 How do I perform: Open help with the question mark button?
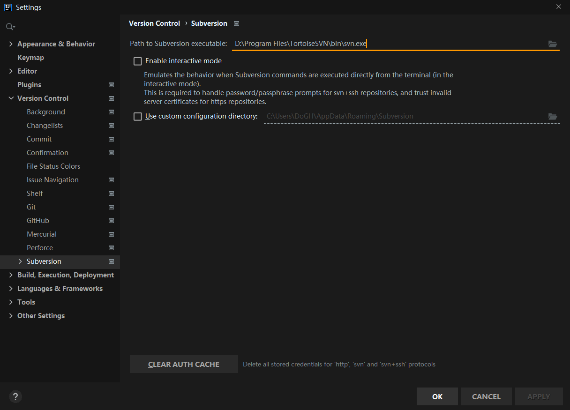click(15, 396)
